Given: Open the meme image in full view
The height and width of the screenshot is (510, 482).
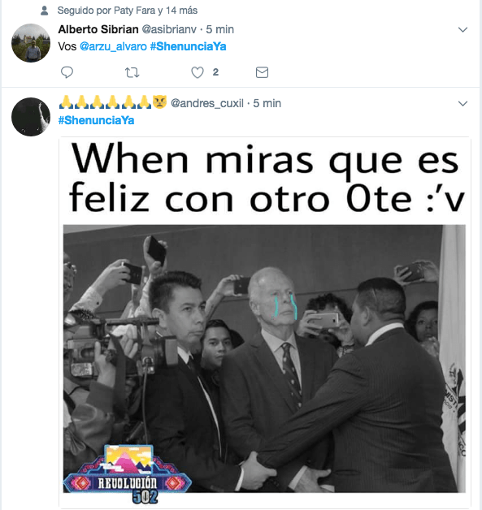Looking at the screenshot, I should 265,322.
